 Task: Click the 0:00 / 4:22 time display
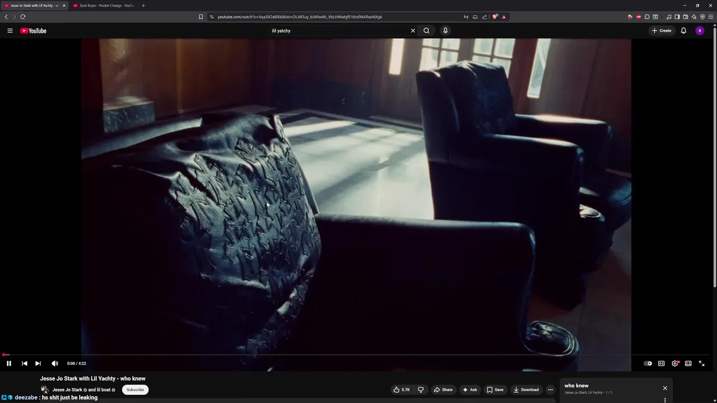[77, 363]
